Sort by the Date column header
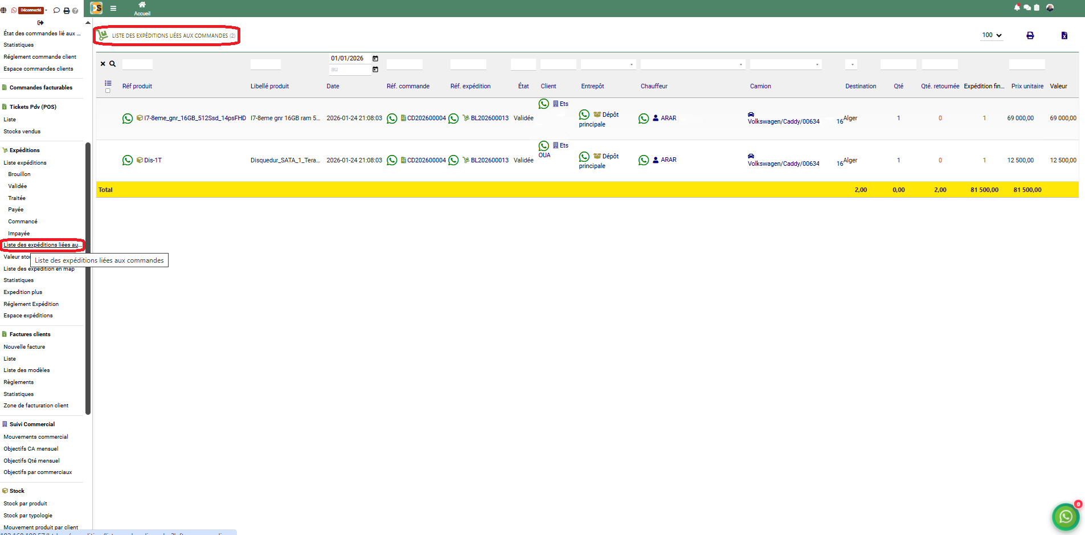The height and width of the screenshot is (535, 1085). tap(333, 87)
